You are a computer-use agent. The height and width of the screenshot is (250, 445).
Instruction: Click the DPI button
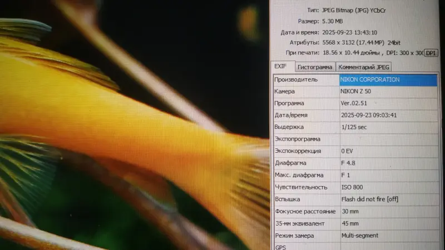click(x=431, y=53)
